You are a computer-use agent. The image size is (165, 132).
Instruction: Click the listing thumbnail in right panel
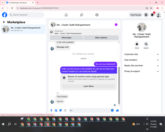[142, 27]
